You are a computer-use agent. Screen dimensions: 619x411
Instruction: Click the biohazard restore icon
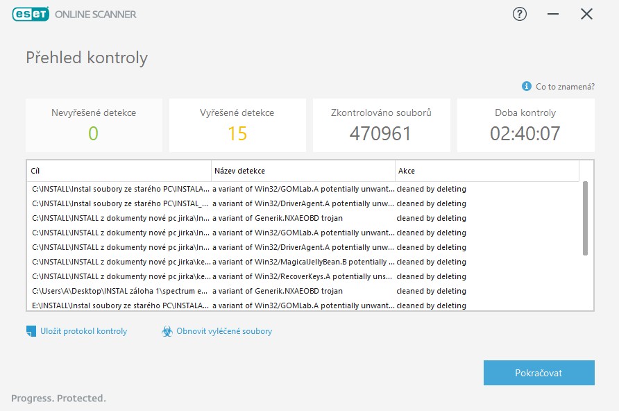[167, 332]
